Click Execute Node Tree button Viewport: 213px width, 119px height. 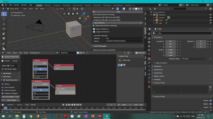(x=10, y=57)
